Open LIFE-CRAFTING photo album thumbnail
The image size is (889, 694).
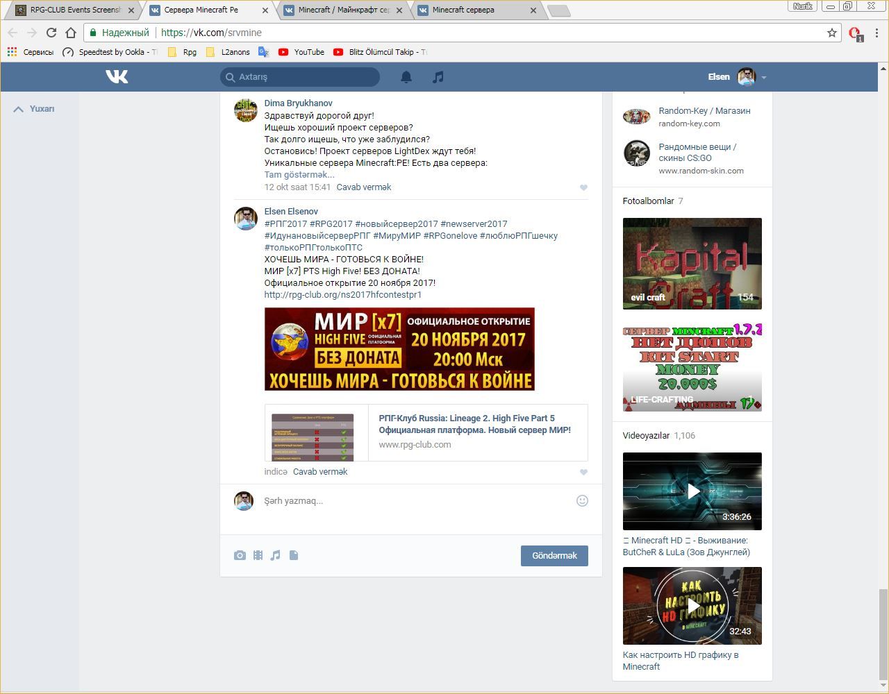tap(692, 369)
